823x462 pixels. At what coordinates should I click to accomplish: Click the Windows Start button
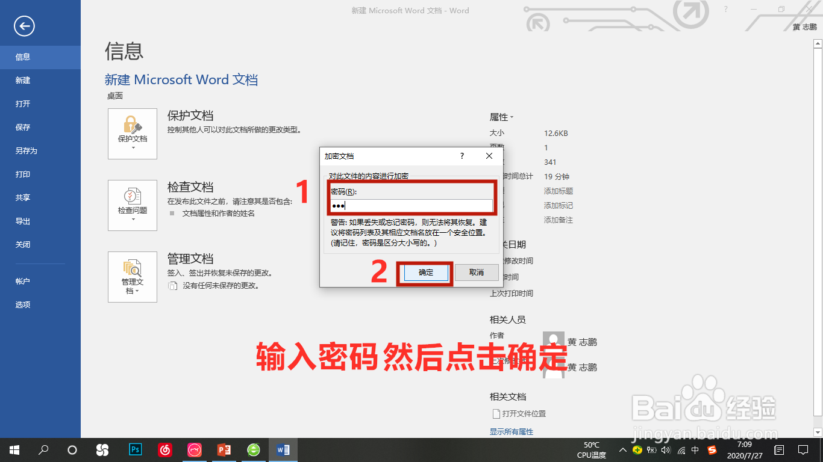coord(13,449)
